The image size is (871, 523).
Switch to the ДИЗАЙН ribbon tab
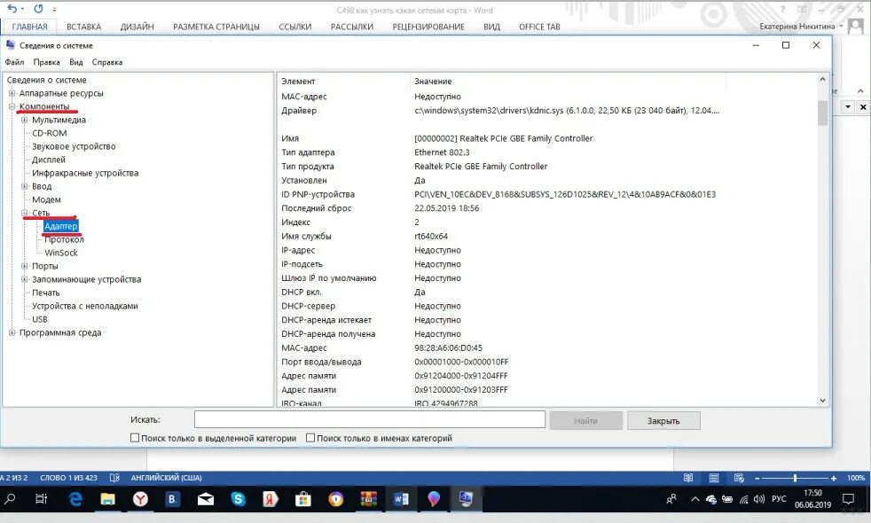tap(137, 27)
